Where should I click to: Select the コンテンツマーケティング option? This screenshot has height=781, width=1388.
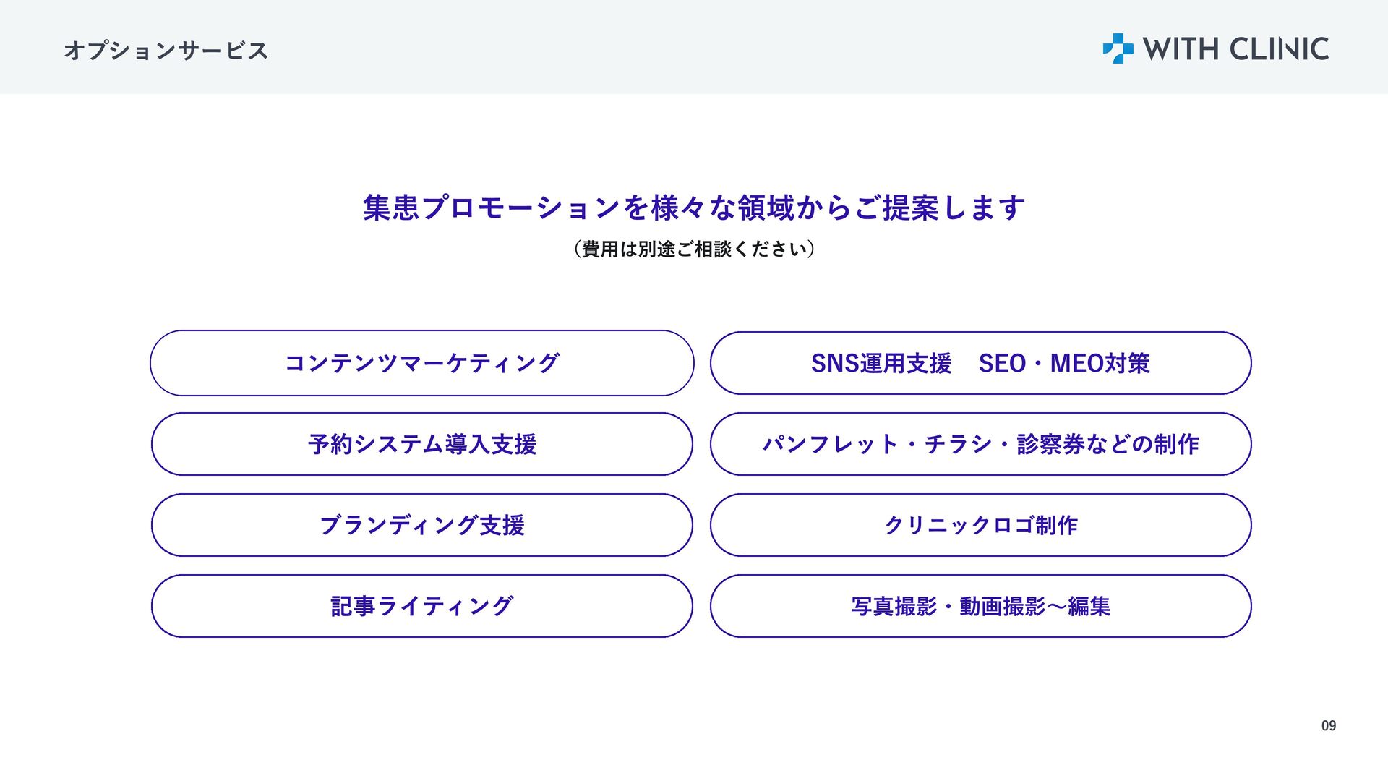pyautogui.click(x=422, y=363)
